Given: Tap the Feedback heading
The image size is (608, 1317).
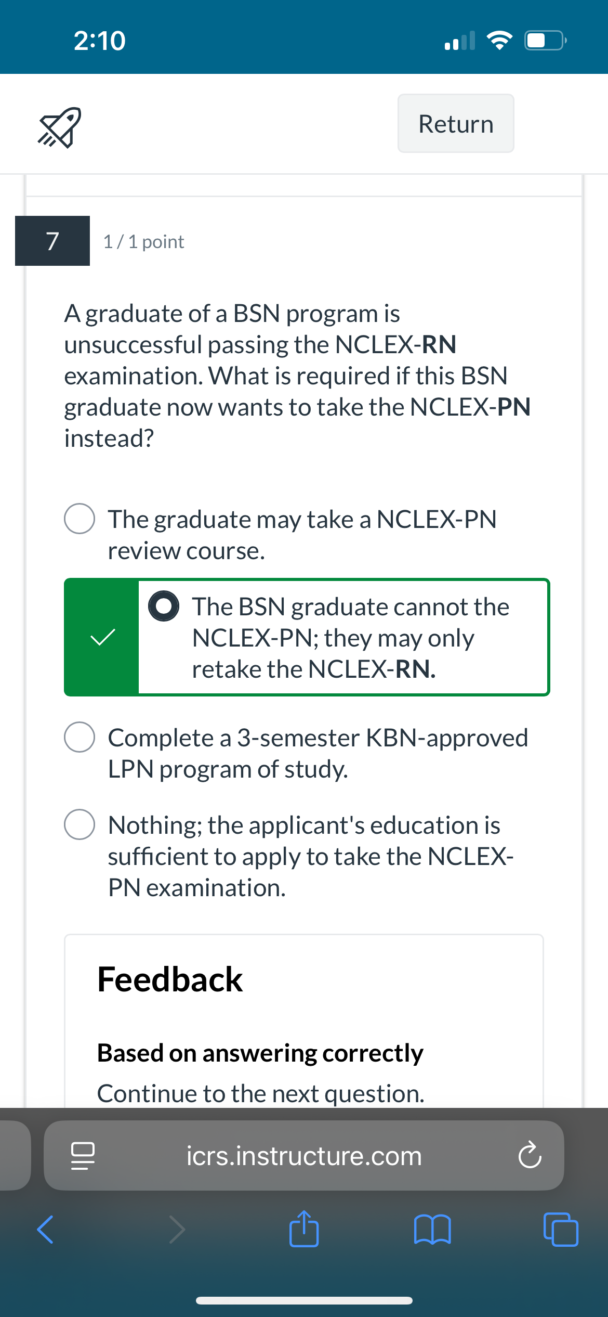Looking at the screenshot, I should pos(170,979).
